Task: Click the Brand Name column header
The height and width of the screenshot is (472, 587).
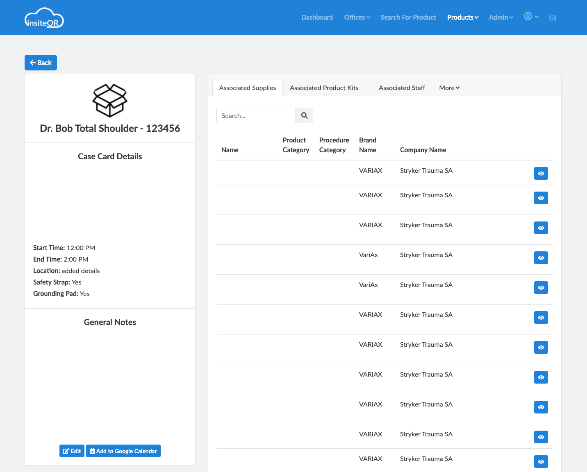Action: 368,145
